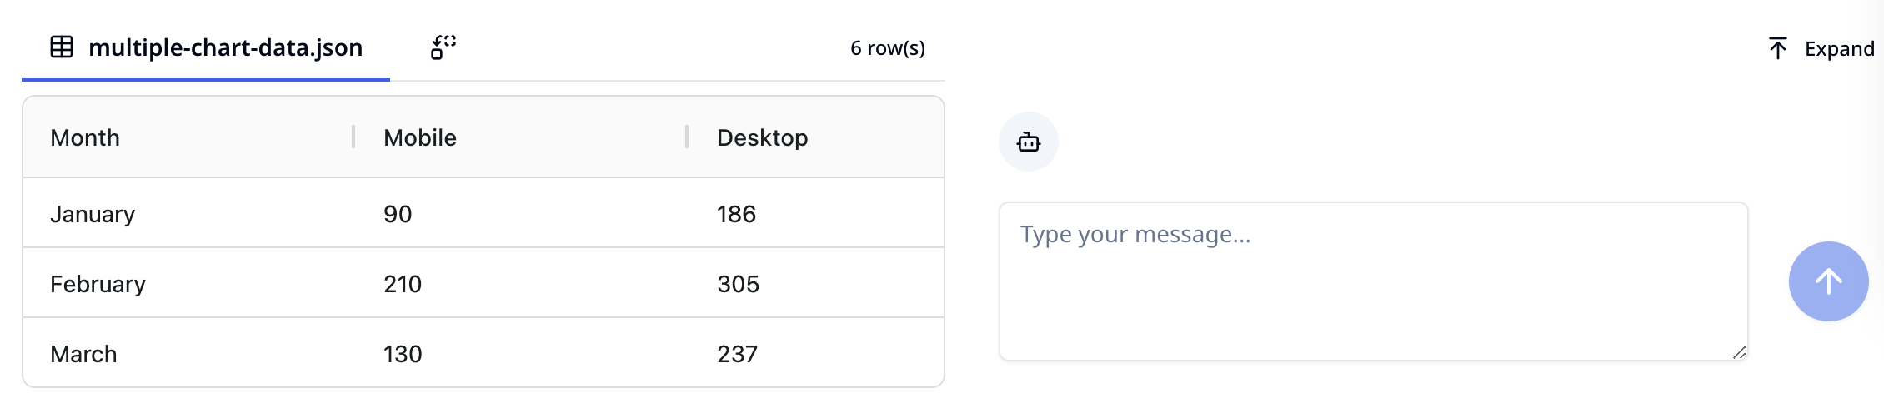Open the transform selection icon tab
1884x408 pixels.
click(x=443, y=47)
